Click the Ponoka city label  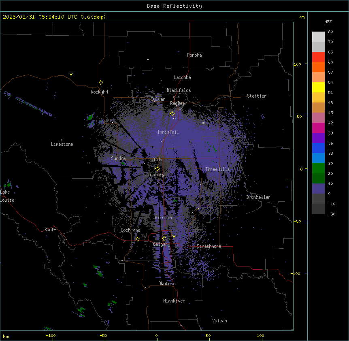[x=194, y=55]
